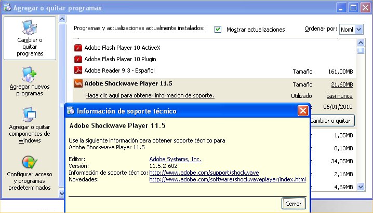
Task: Click the 0,13MB size entry
Action: [x=343, y=148]
